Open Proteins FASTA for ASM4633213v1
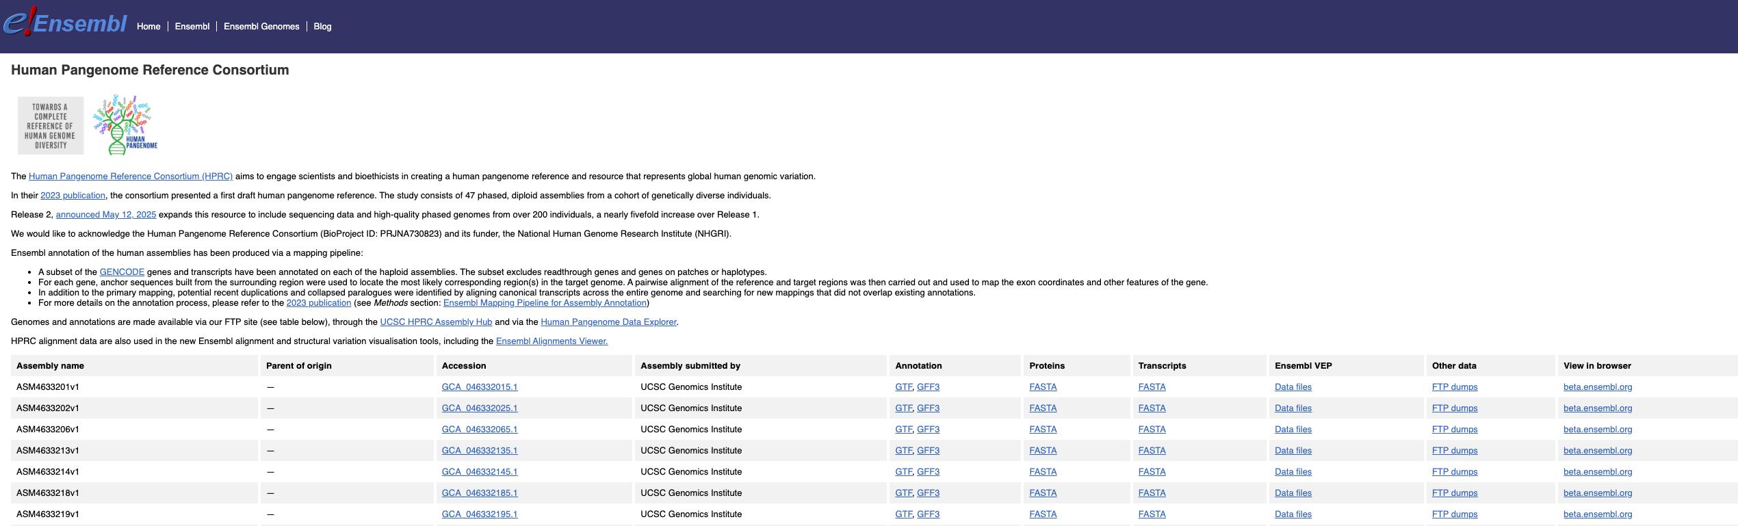Viewport: 1738px width, 526px height. click(1043, 451)
